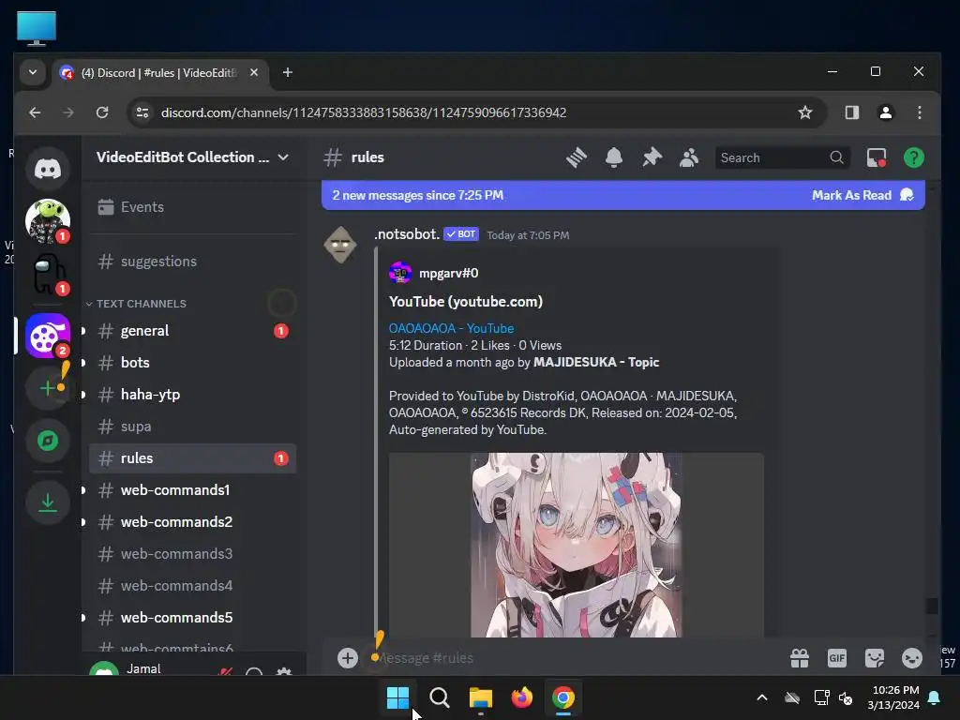Open the Threads icon in channel header

pos(577,157)
